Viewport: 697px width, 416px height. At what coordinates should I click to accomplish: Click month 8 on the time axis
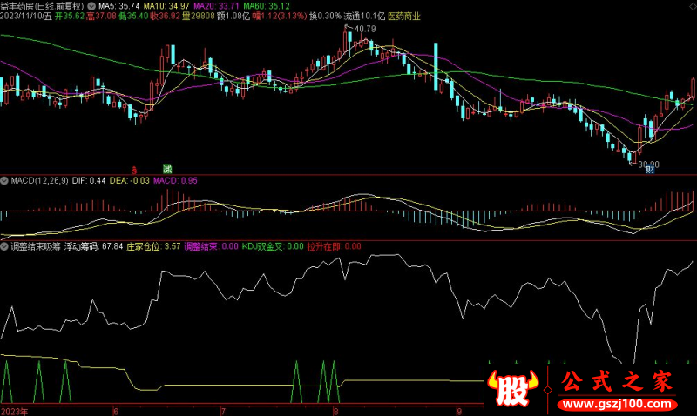[335, 410]
